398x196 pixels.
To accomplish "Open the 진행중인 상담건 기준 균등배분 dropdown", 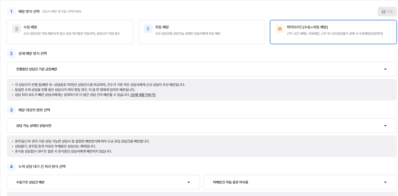I will click(202, 69).
